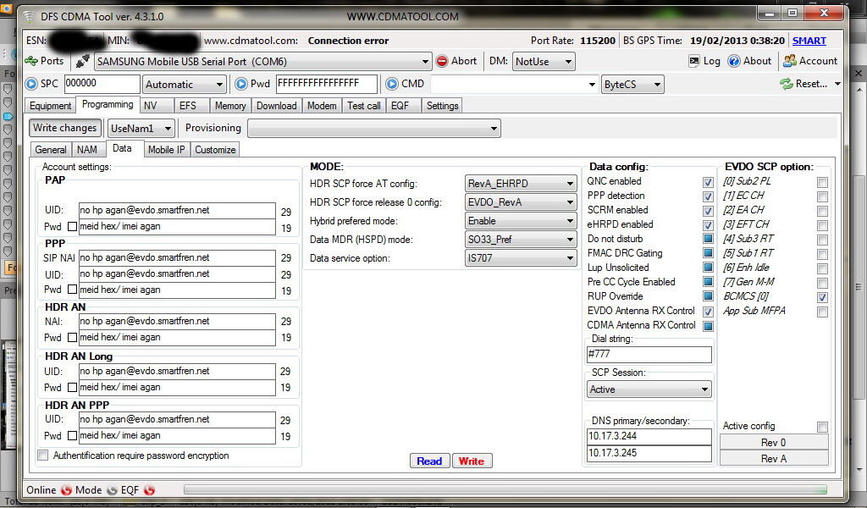
Task: Open the Customize sub-tab
Action: click(215, 150)
